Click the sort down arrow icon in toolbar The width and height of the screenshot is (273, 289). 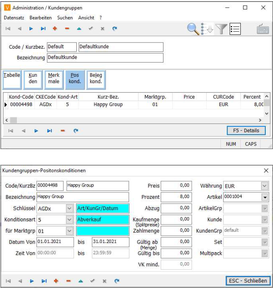coord(209,29)
